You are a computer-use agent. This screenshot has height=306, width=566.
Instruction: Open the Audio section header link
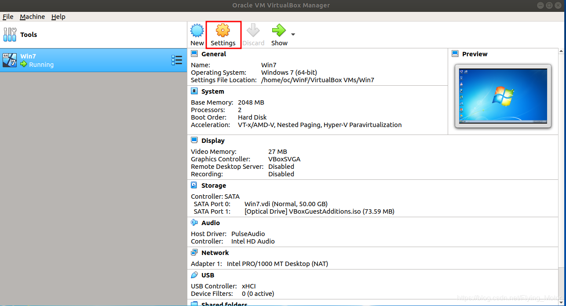point(211,223)
